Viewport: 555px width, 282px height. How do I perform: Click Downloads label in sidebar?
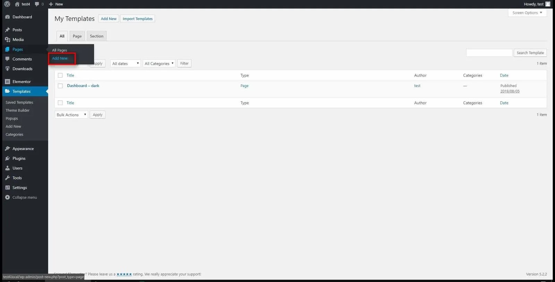coord(22,69)
